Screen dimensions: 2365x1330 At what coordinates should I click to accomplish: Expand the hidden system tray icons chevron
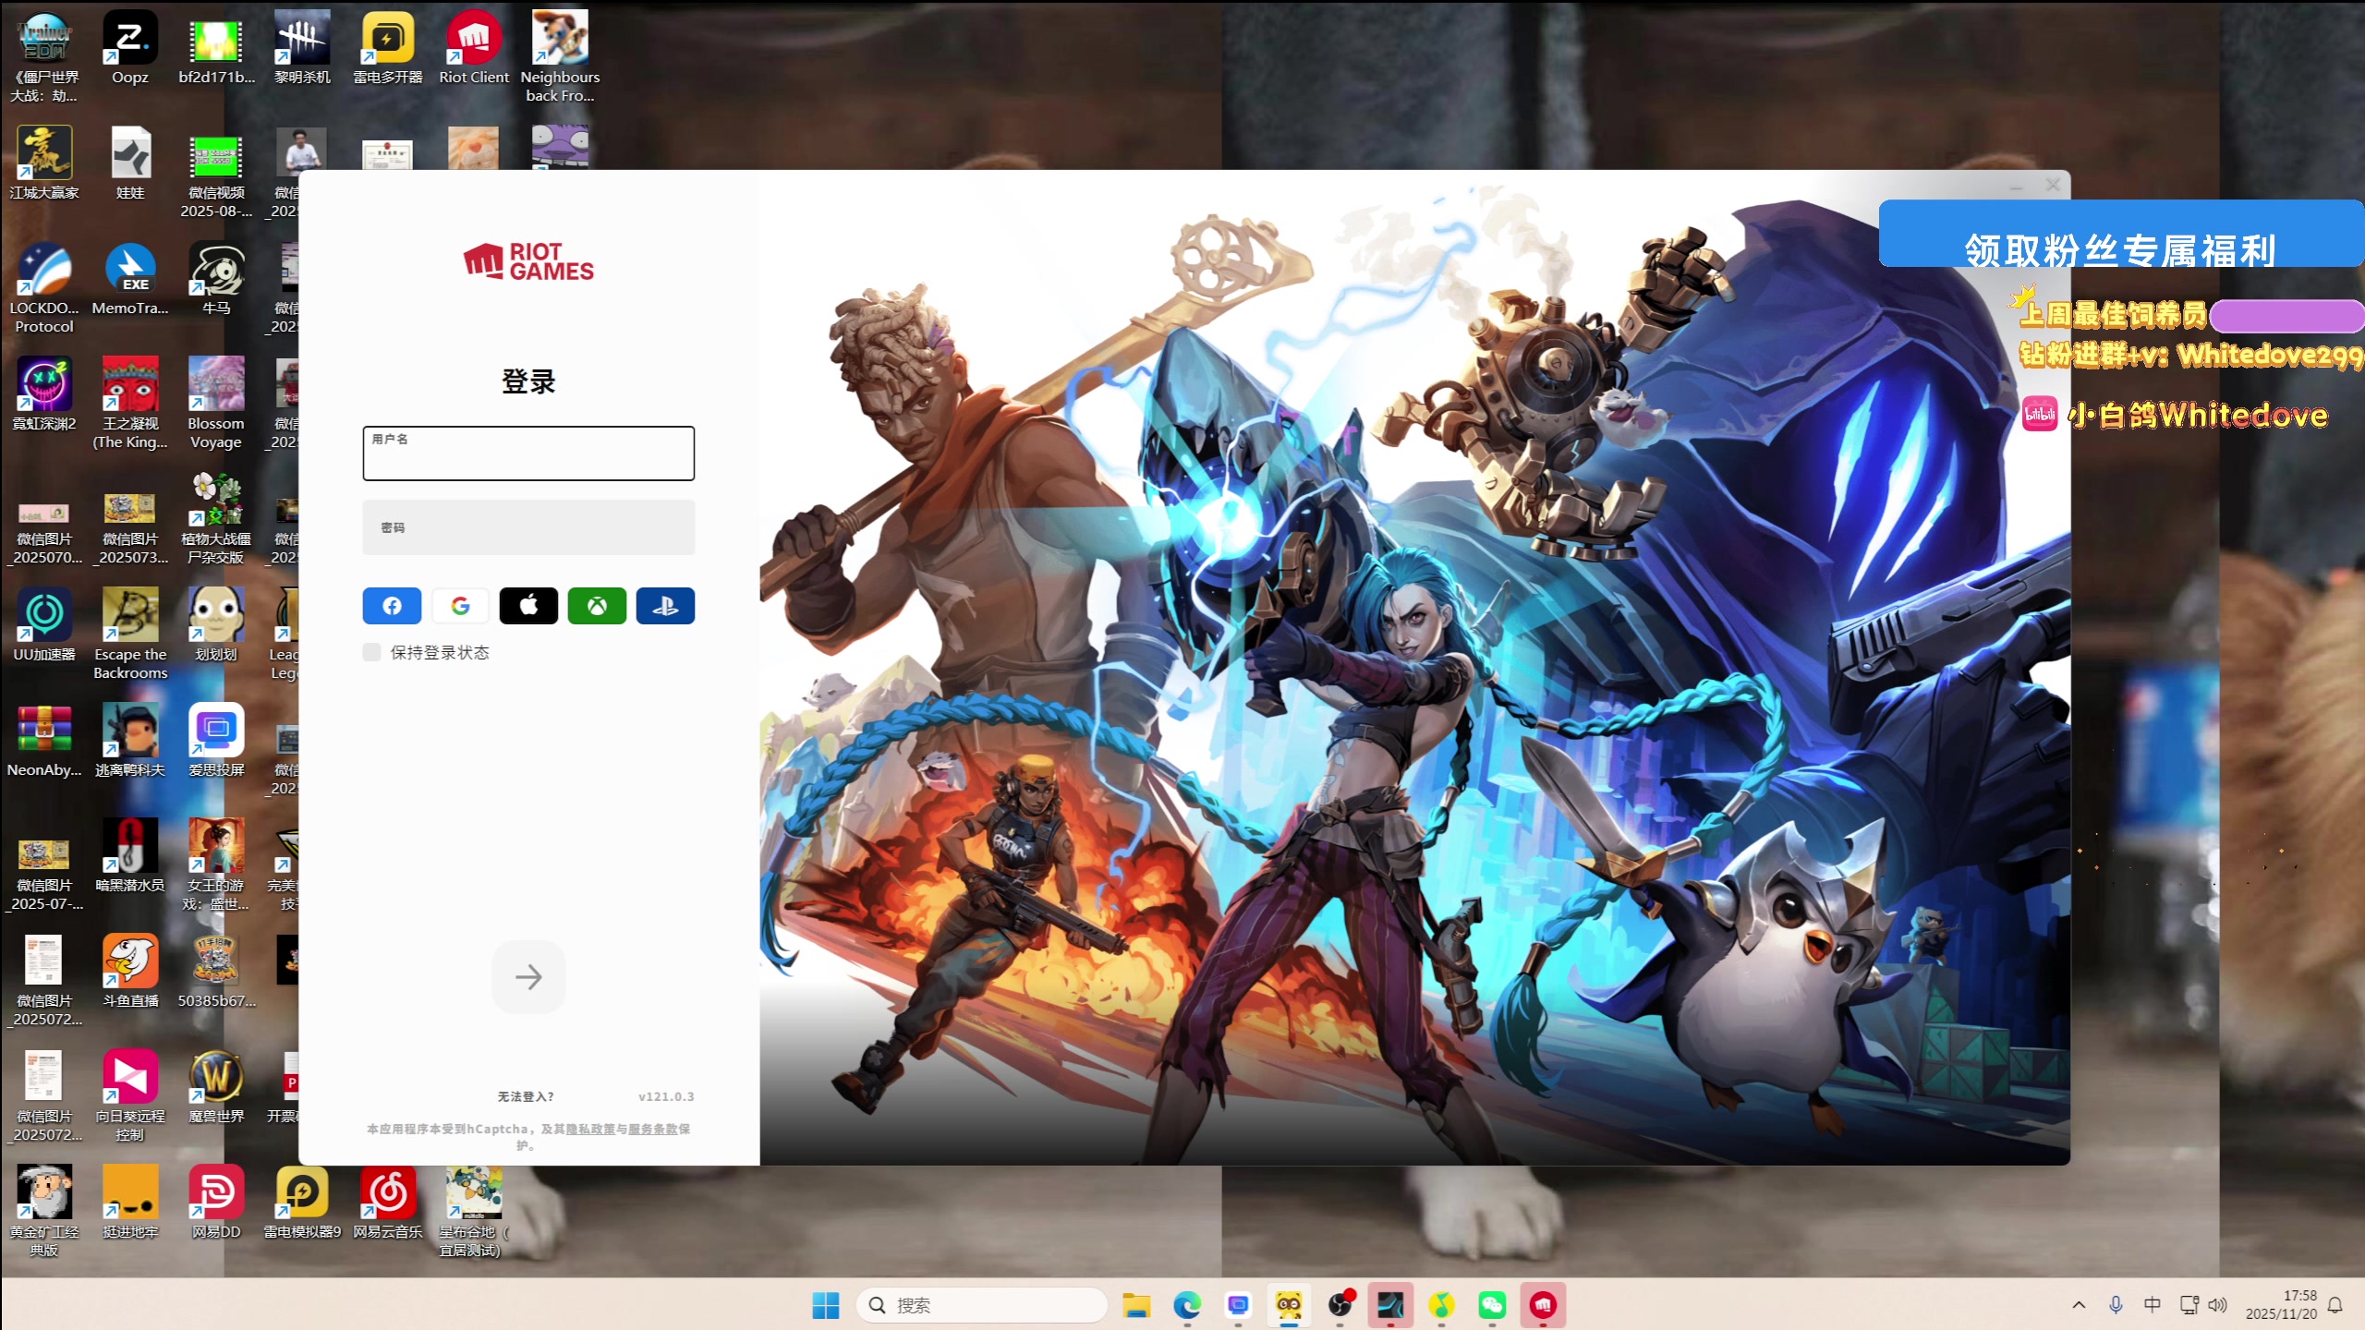tap(2079, 1305)
